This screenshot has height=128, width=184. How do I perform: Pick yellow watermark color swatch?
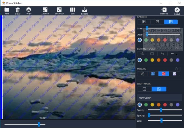152,105
